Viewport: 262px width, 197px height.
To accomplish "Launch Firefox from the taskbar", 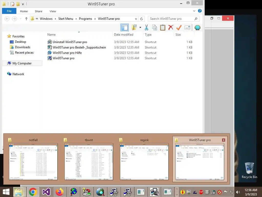I will pos(60,192).
